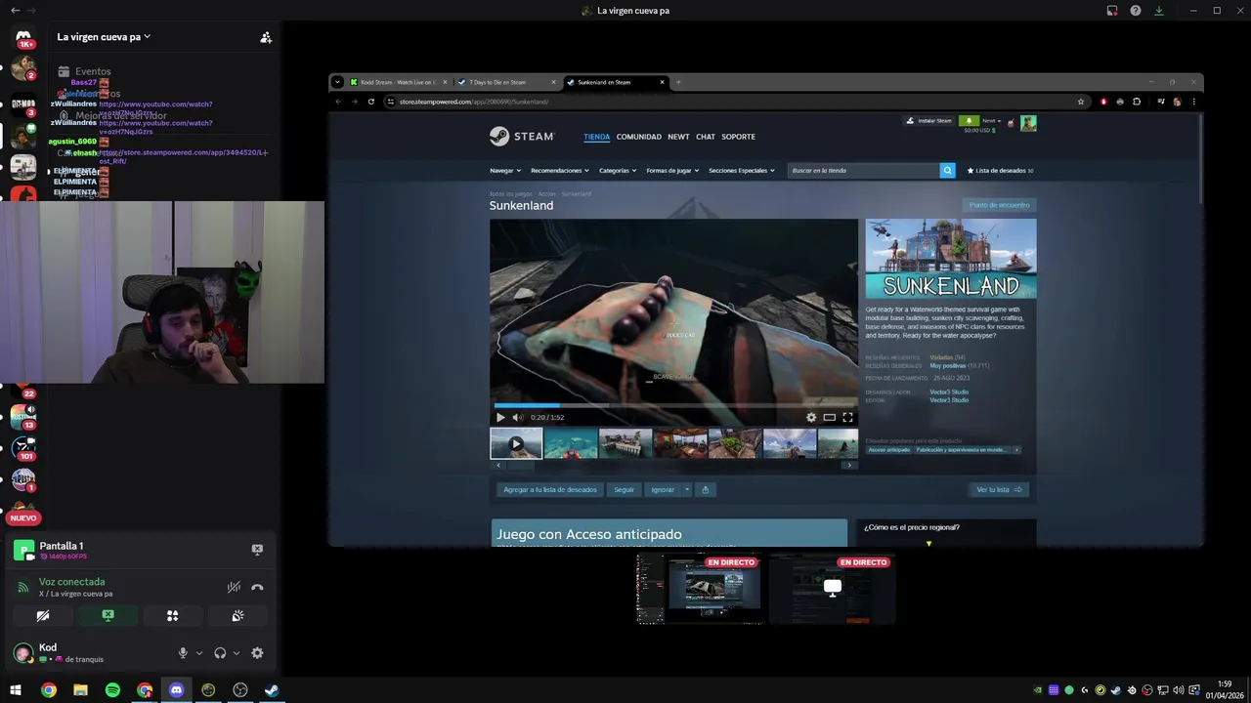Expand the Formas de jugar dropdown
Image resolution: width=1251 pixels, height=703 pixels.
click(x=672, y=170)
